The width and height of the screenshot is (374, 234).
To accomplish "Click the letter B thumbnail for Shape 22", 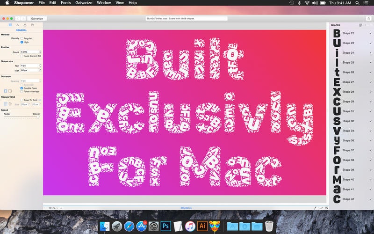I will pyautogui.click(x=337, y=33).
